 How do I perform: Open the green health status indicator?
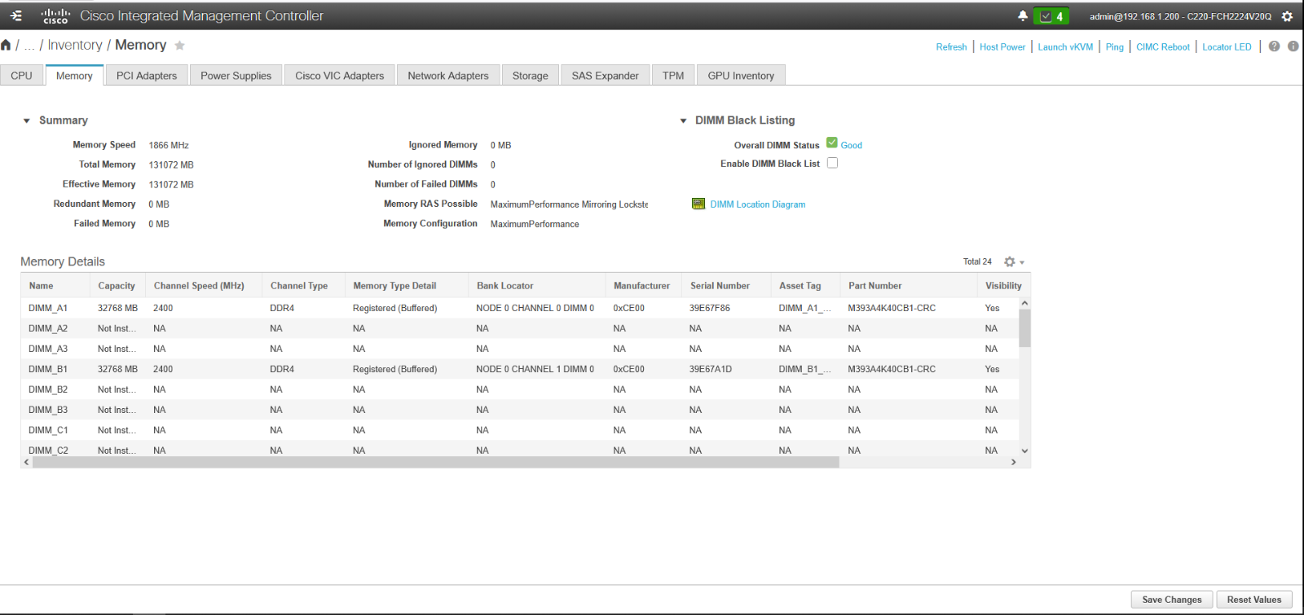click(1051, 16)
